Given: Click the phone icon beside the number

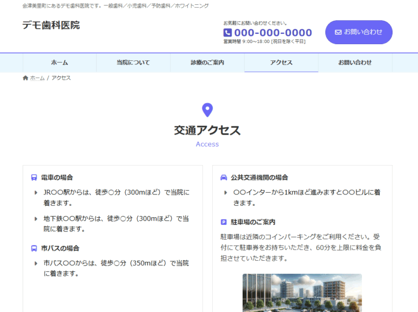Looking at the screenshot, I should click(228, 33).
